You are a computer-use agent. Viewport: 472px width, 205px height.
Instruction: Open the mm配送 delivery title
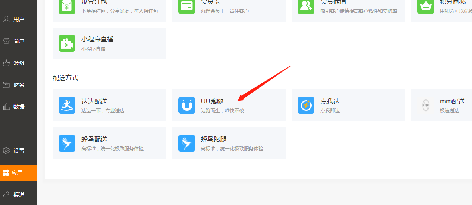[x=452, y=101]
